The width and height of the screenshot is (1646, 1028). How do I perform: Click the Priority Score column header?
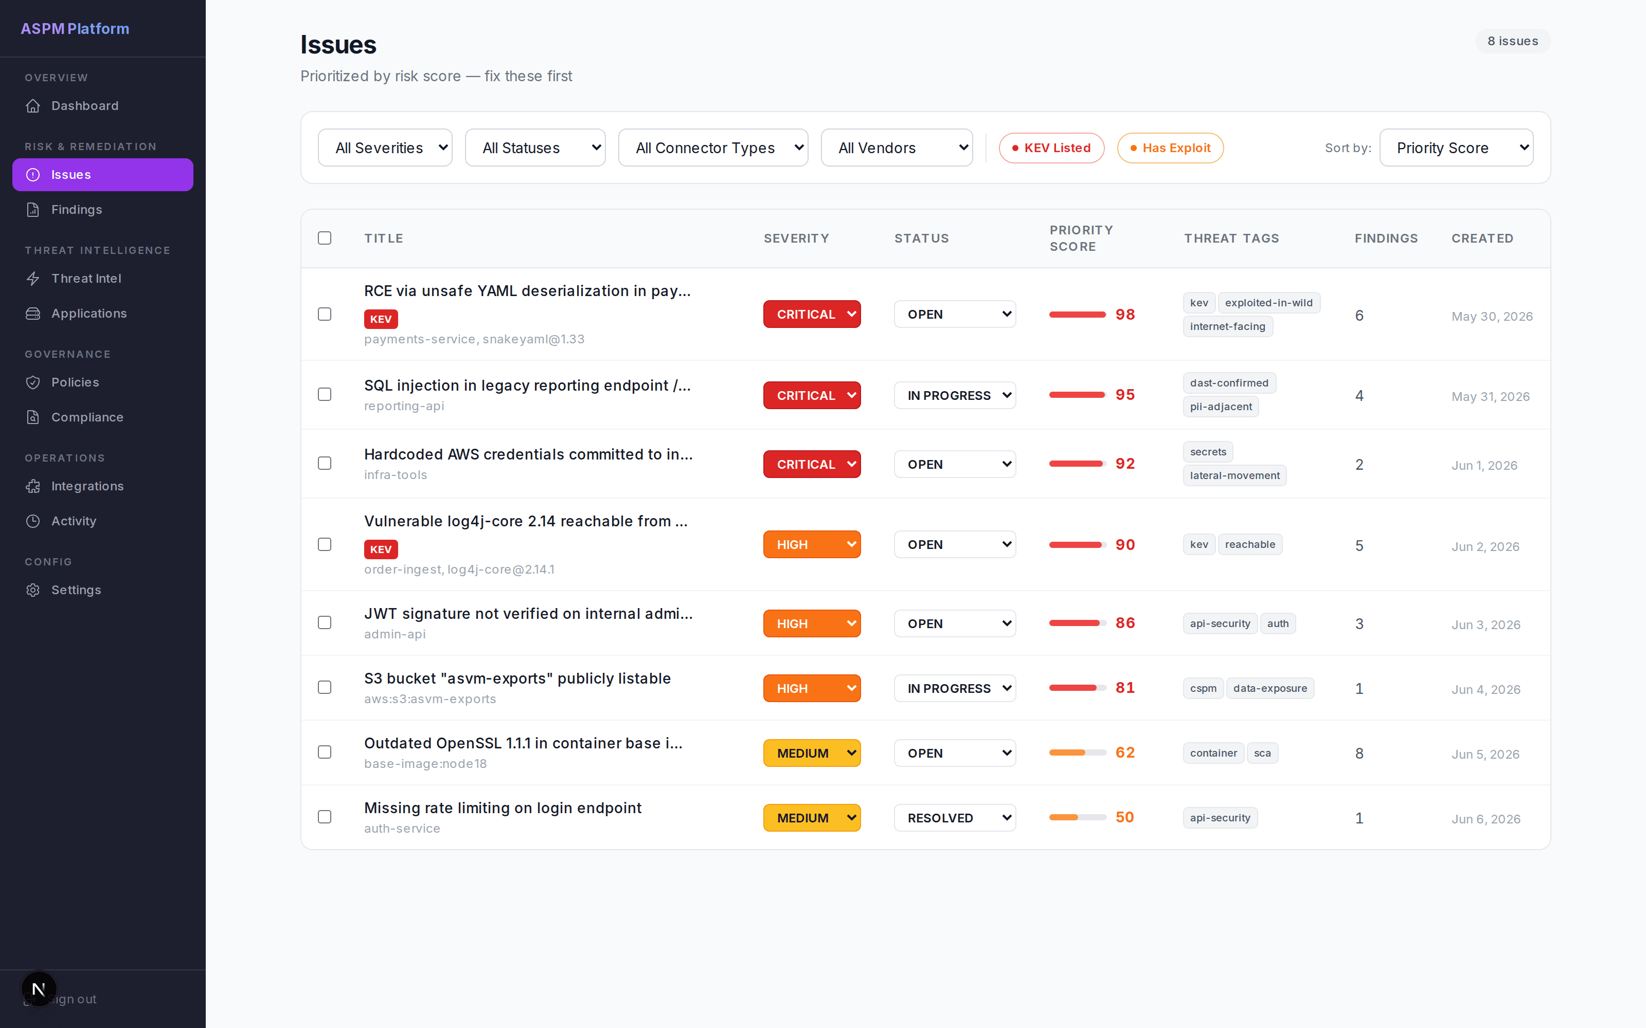(1081, 238)
